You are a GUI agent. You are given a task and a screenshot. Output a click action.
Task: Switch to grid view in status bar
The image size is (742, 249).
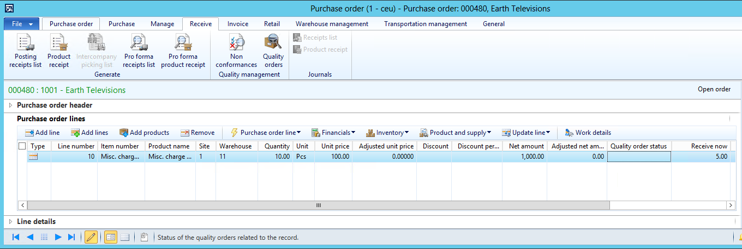click(124, 237)
